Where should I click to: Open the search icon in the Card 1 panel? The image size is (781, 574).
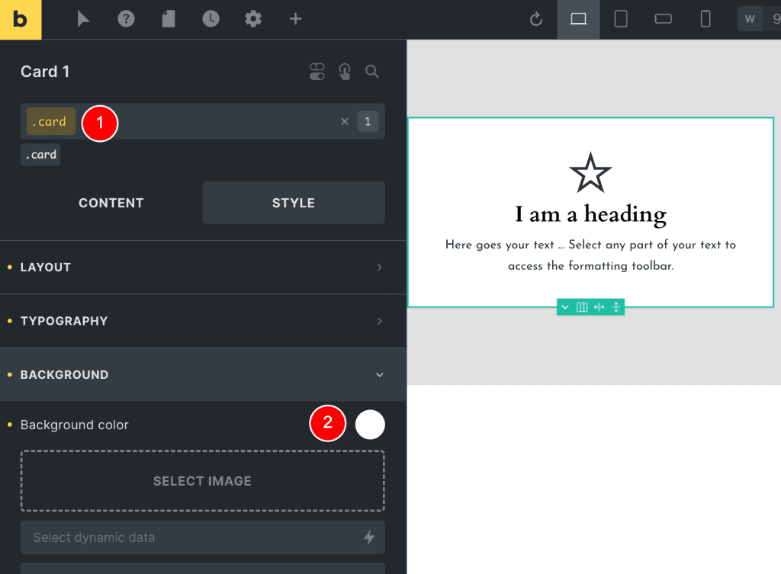(x=372, y=72)
